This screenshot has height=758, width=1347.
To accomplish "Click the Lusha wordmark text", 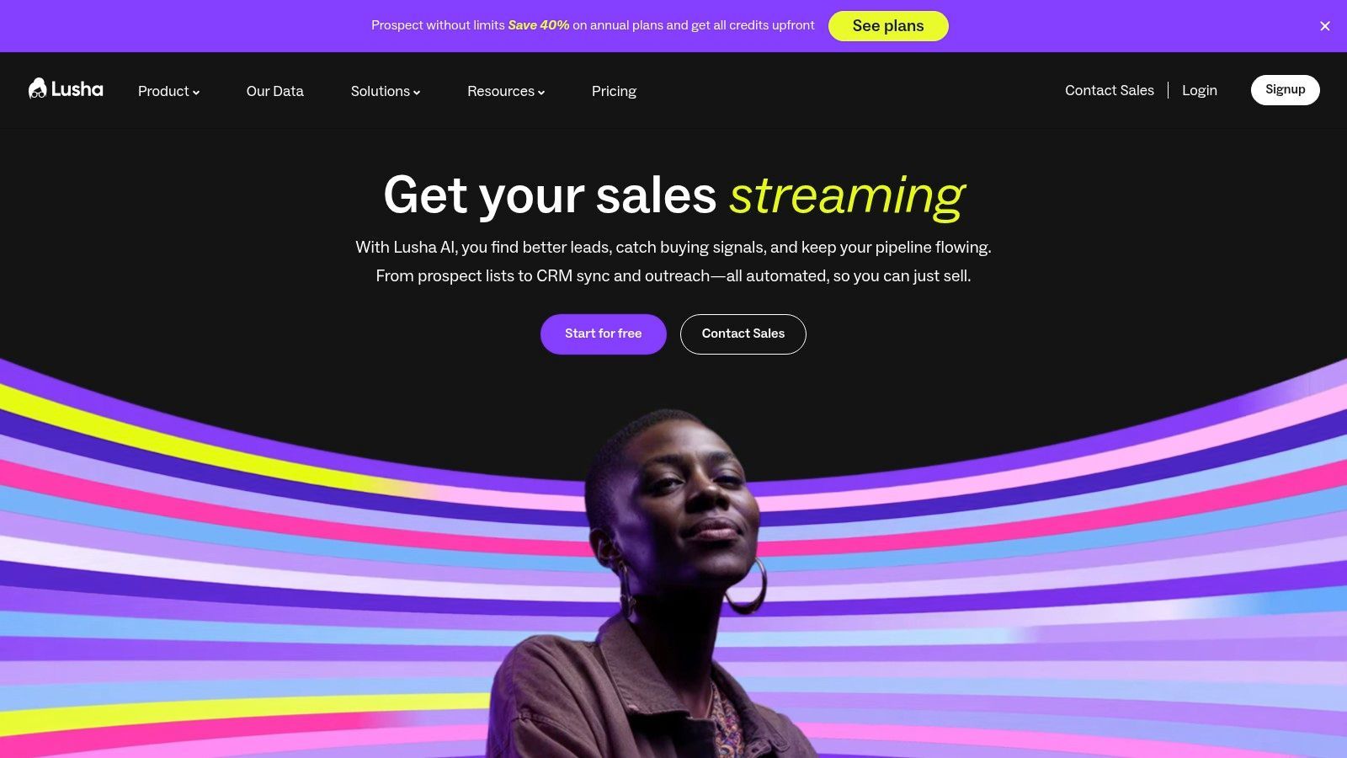I will (77, 89).
